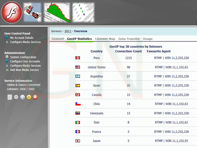Click the Country column header
This screenshot has width=197, height=148.
click(97, 51)
